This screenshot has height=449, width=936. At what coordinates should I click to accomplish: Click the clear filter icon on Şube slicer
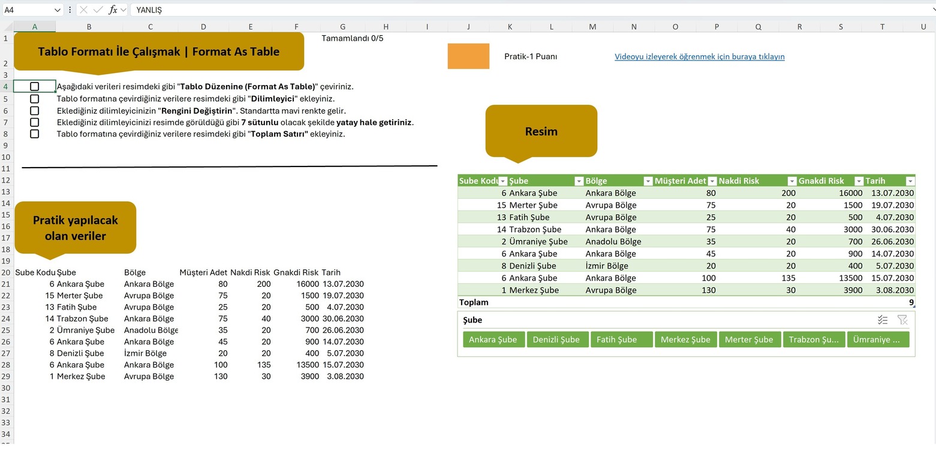coord(902,320)
